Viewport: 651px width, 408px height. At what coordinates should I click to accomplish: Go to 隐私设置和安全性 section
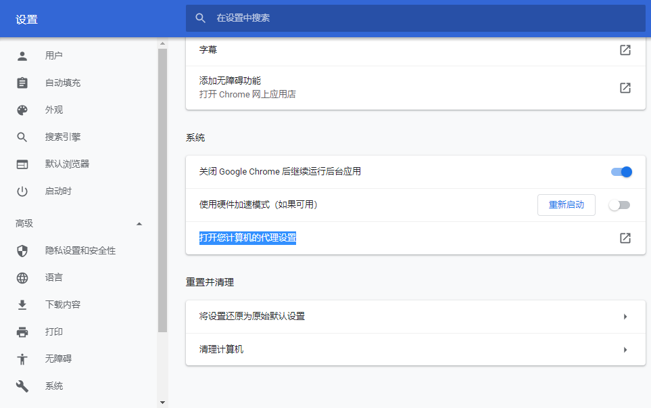pos(79,250)
